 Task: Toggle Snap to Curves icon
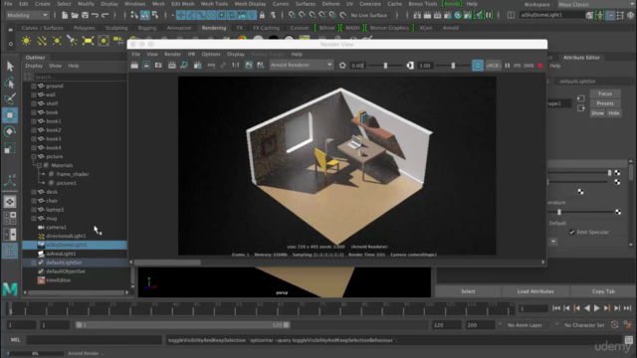click(302, 15)
